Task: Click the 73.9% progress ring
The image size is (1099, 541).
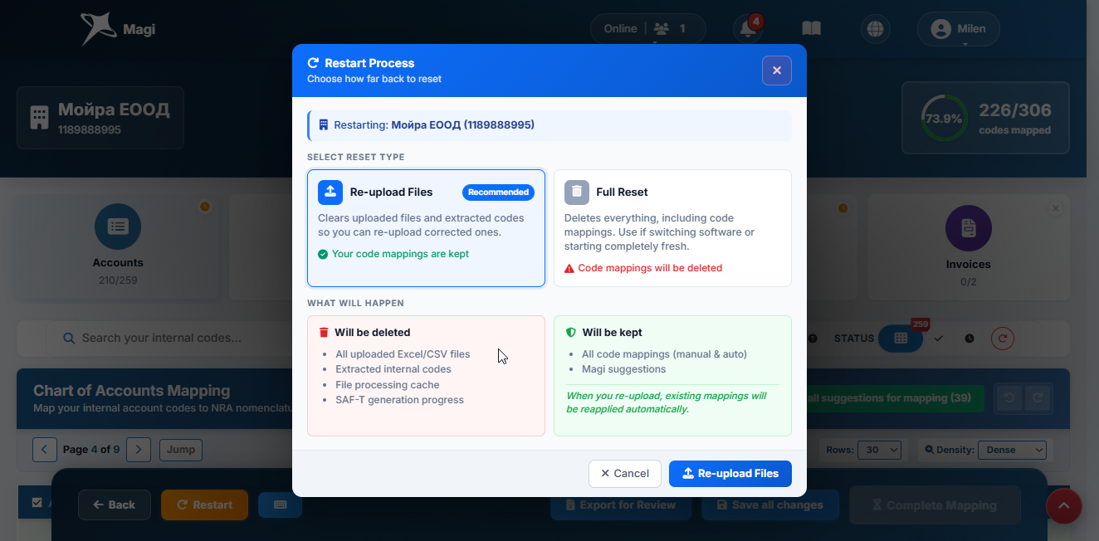Action: pos(944,119)
